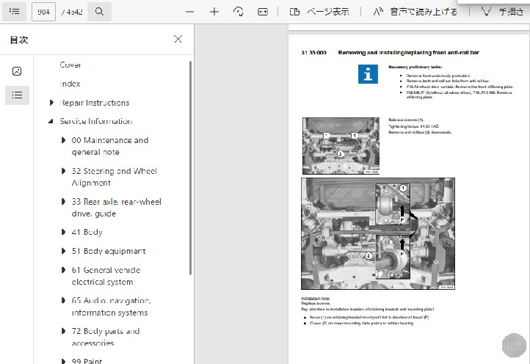Screen dimensions: 530x364
Task: Open 72 Body parts and accessories
Action: click(x=106, y=337)
